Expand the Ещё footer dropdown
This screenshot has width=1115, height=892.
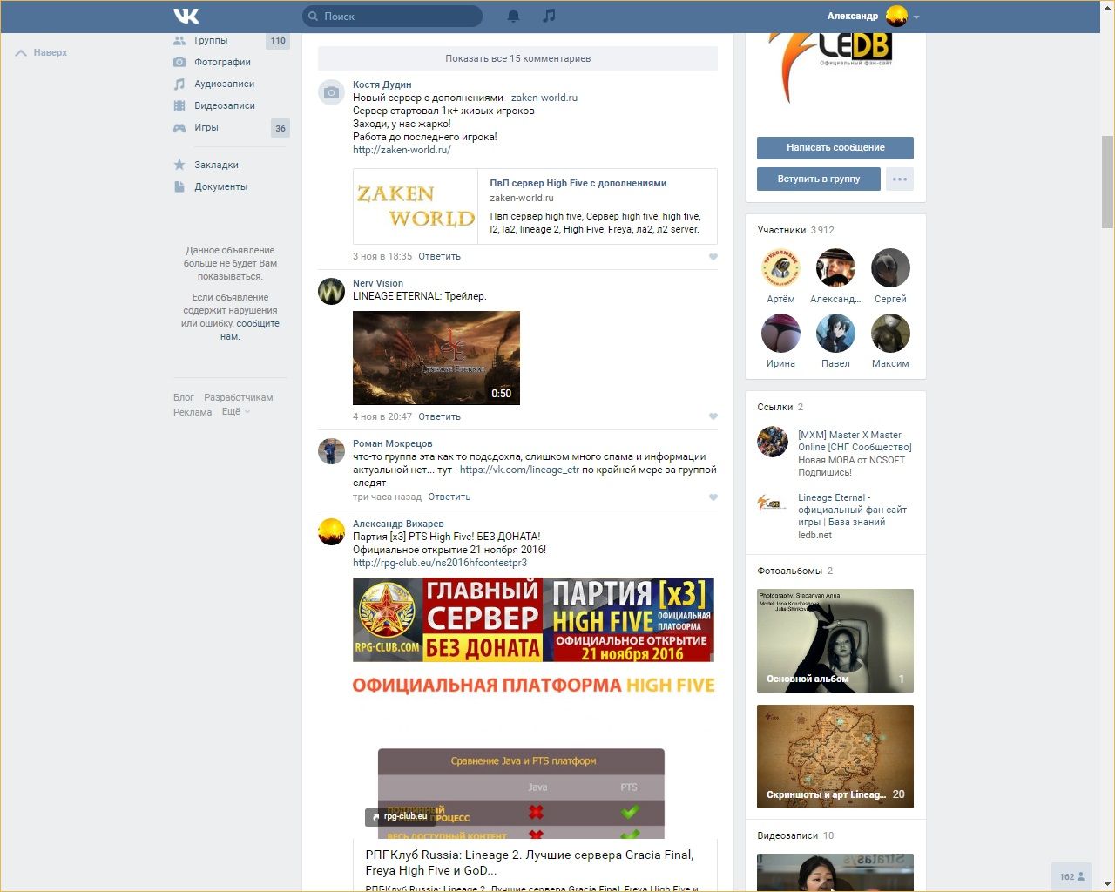[236, 412]
